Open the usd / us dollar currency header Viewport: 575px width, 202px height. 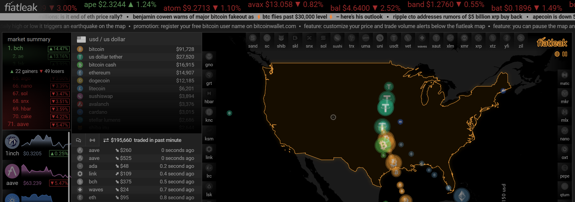[136, 39]
